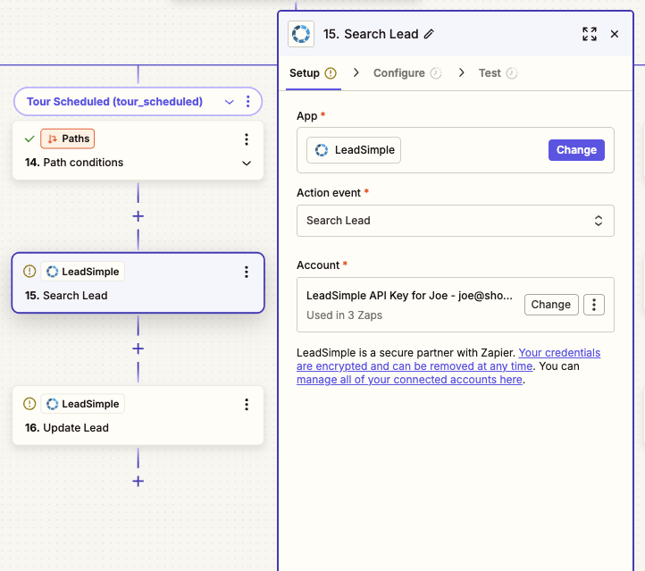Switch to the Configure tab
Viewport: 645px width, 571px height.
tap(398, 73)
